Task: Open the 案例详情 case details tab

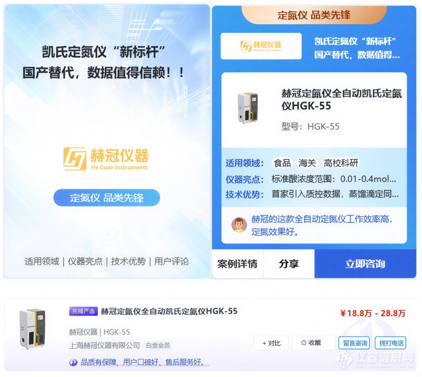Action: pos(237,264)
